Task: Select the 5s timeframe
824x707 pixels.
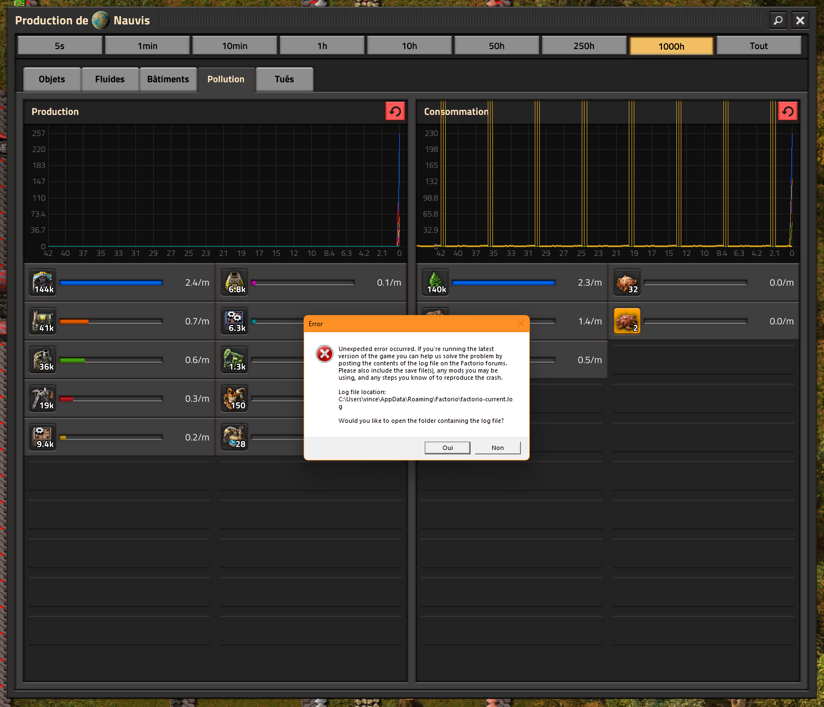Action: pyautogui.click(x=60, y=46)
